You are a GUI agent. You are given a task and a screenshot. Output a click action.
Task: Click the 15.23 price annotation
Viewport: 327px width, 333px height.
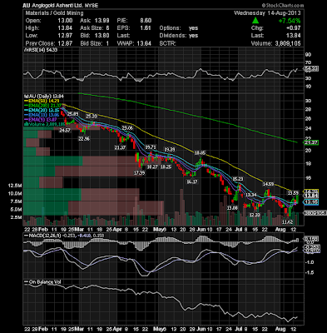[x=238, y=178]
